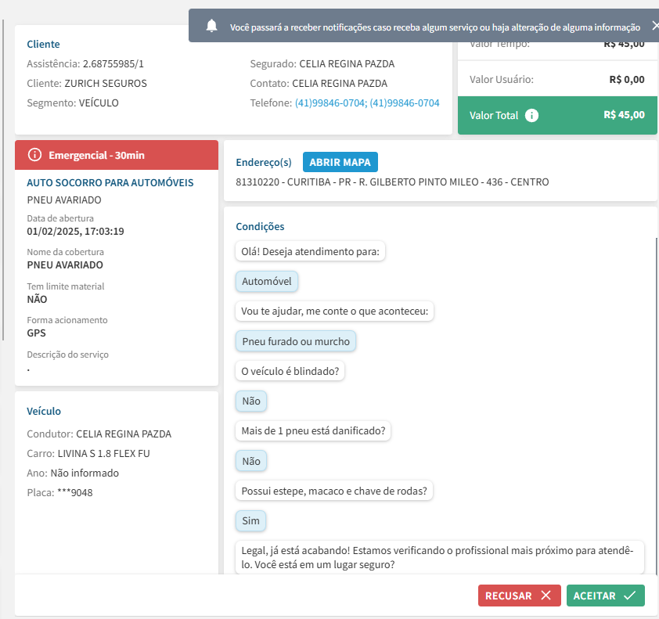The image size is (659, 619).
Task: Click the Não answer under 'Mais de 1 pneu'
Action: pos(251,461)
